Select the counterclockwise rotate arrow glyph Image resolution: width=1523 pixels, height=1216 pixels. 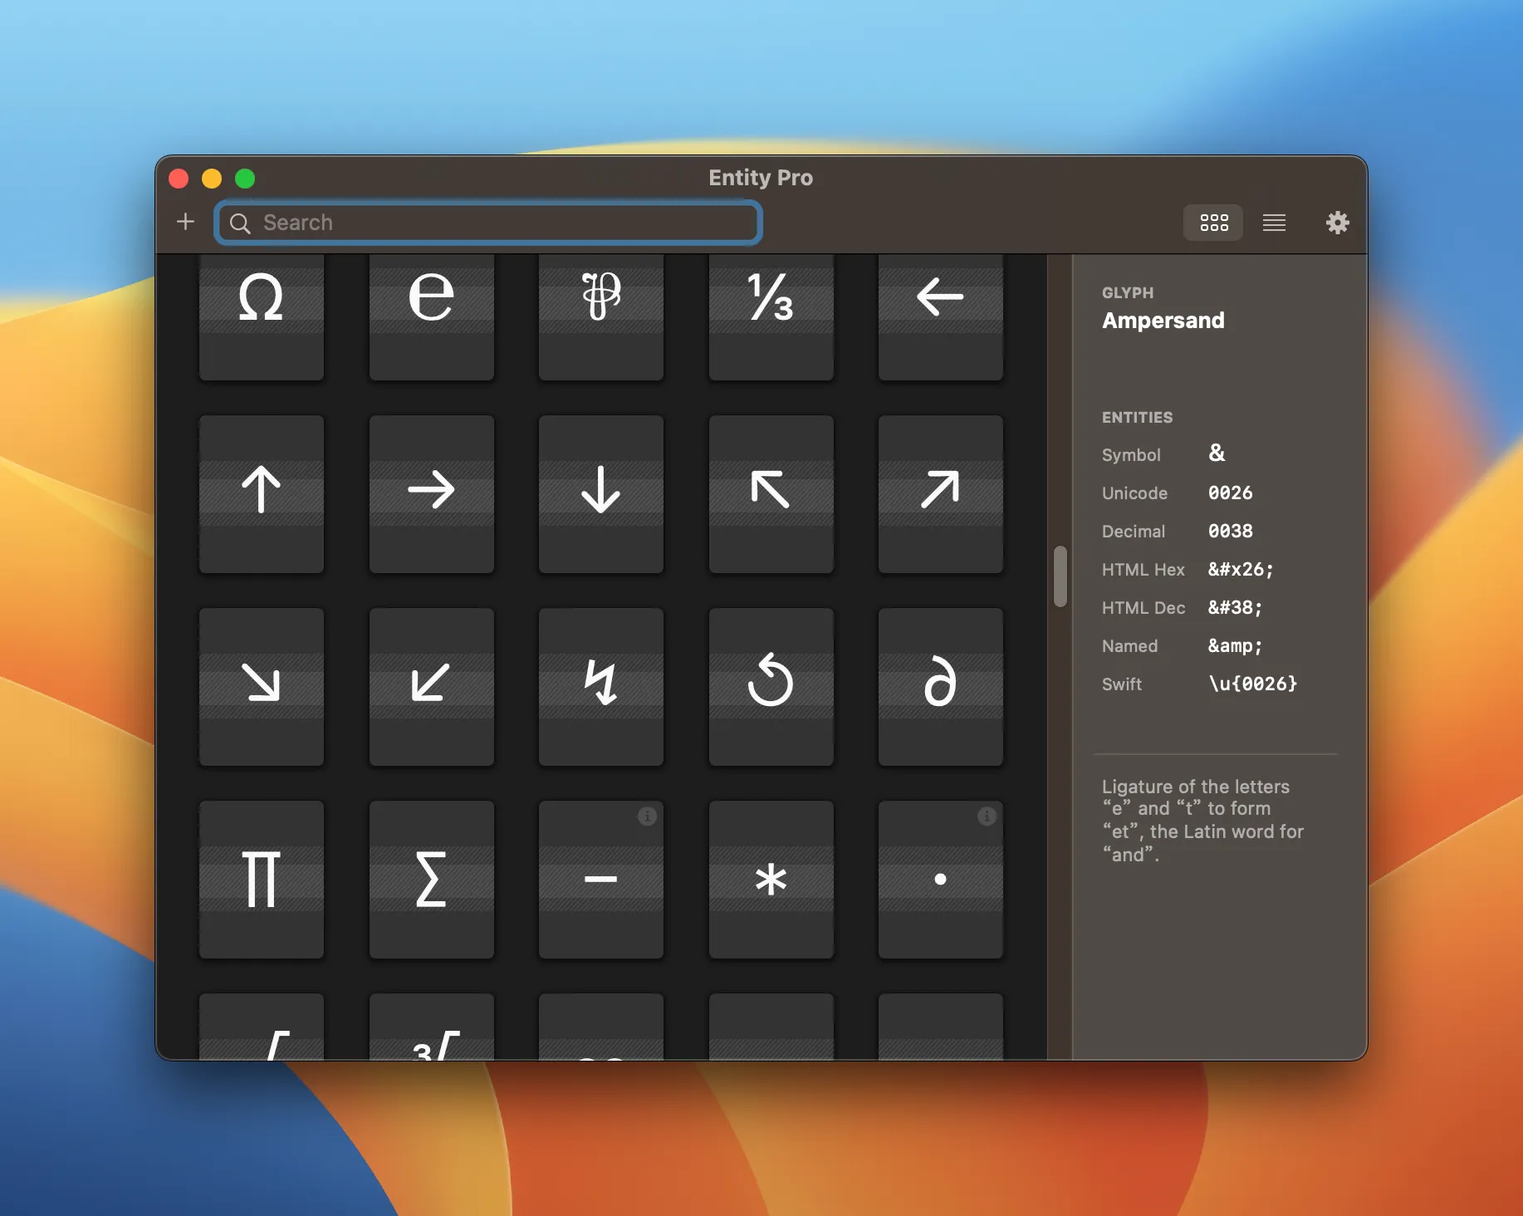pyautogui.click(x=771, y=687)
